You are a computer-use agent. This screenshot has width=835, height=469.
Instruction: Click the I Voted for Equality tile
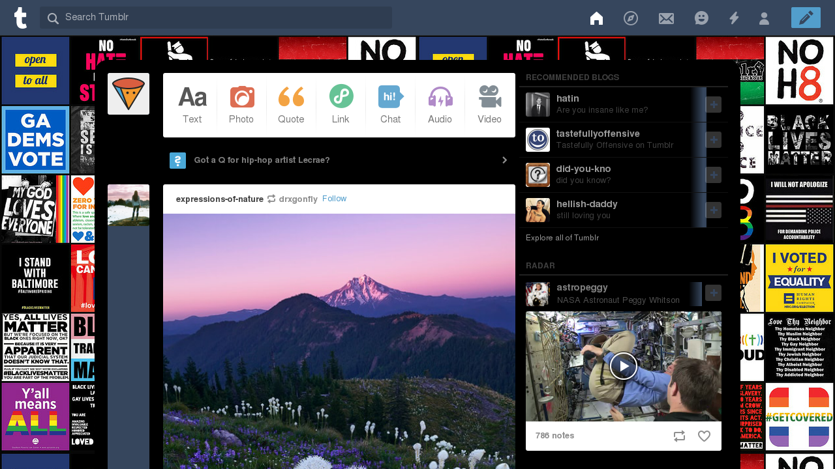tap(799, 278)
